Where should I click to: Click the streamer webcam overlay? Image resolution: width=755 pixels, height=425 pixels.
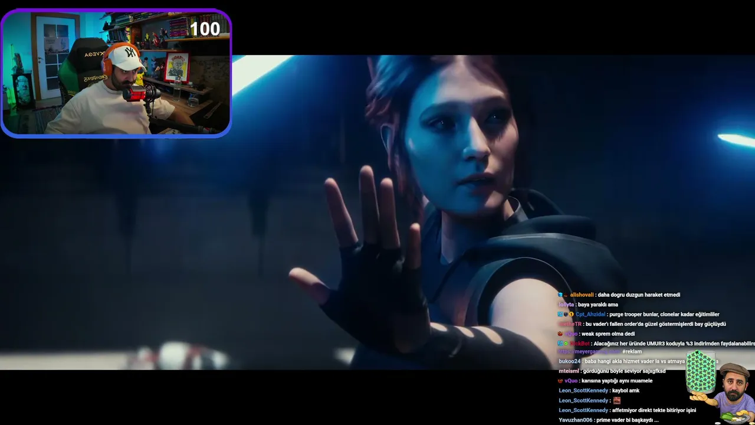116,73
